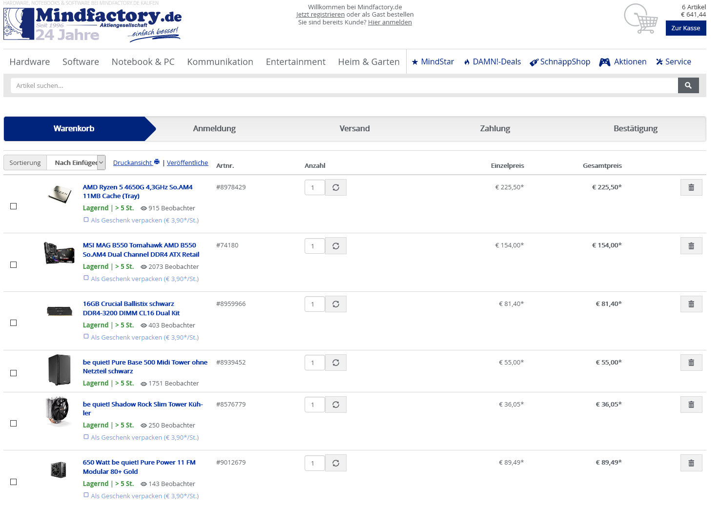The width and height of the screenshot is (720, 508).
Task: Open be quiet! Pure Base 500 product link
Action: pos(145,366)
